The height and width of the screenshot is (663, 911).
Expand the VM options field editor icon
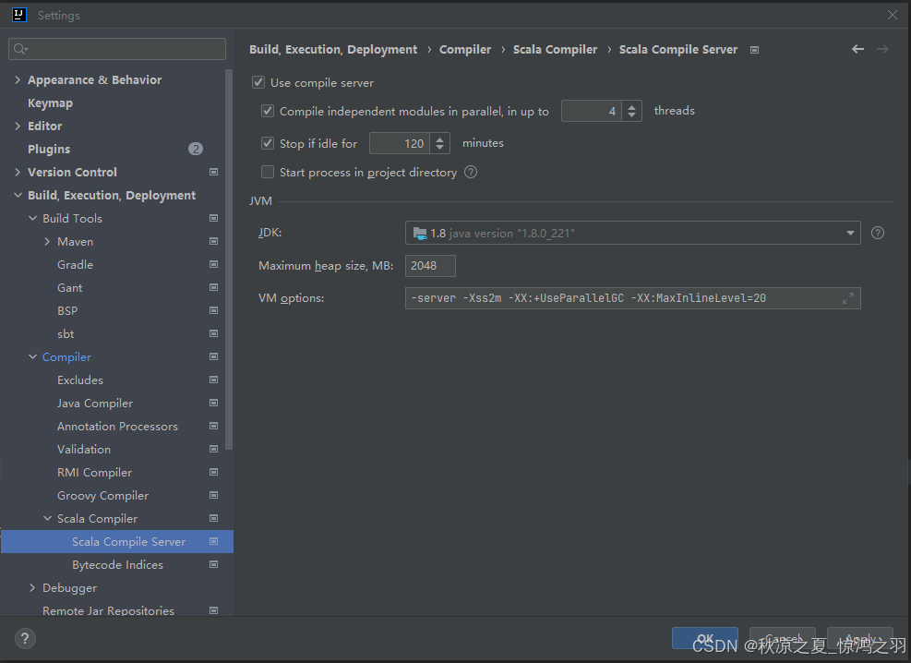pyautogui.click(x=848, y=298)
